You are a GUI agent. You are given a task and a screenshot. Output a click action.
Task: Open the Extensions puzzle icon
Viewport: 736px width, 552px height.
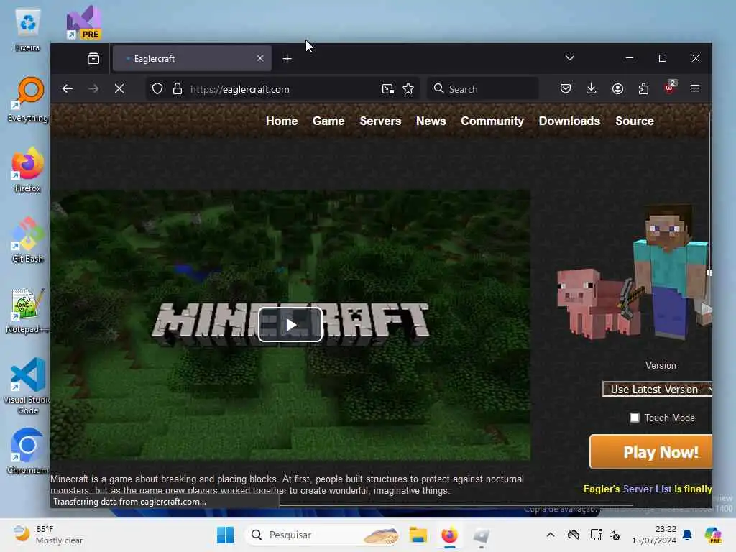pyautogui.click(x=643, y=88)
